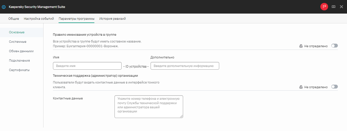Open the Системные settings section
Viewport: 347px width, 131px height.
tap(17, 42)
